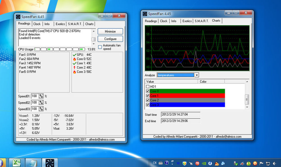Click the Color column header

pyautogui.click(x=211, y=82)
